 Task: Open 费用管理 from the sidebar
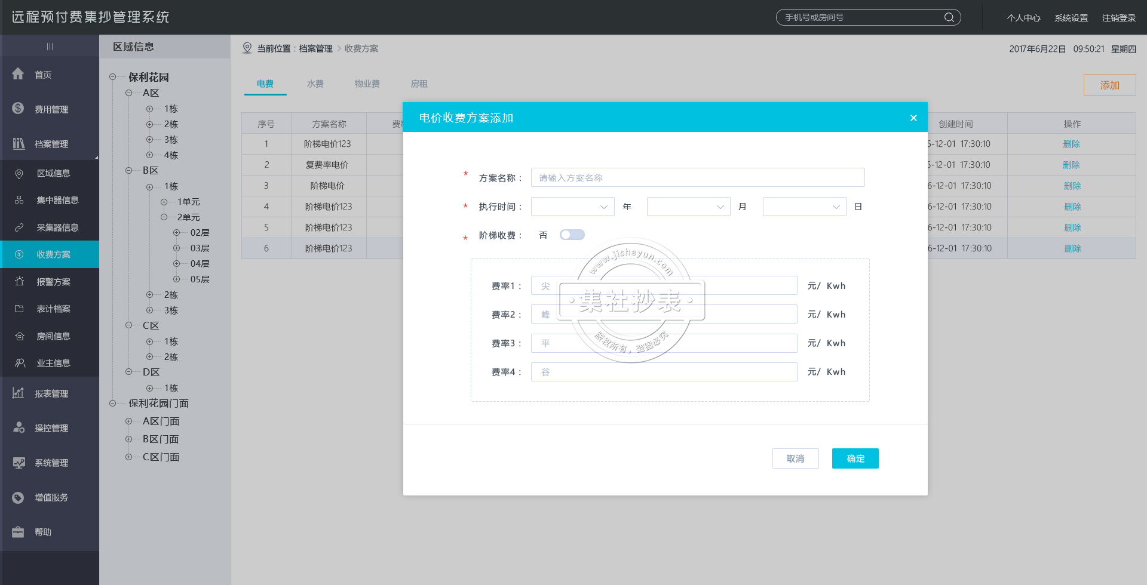tap(18, 109)
